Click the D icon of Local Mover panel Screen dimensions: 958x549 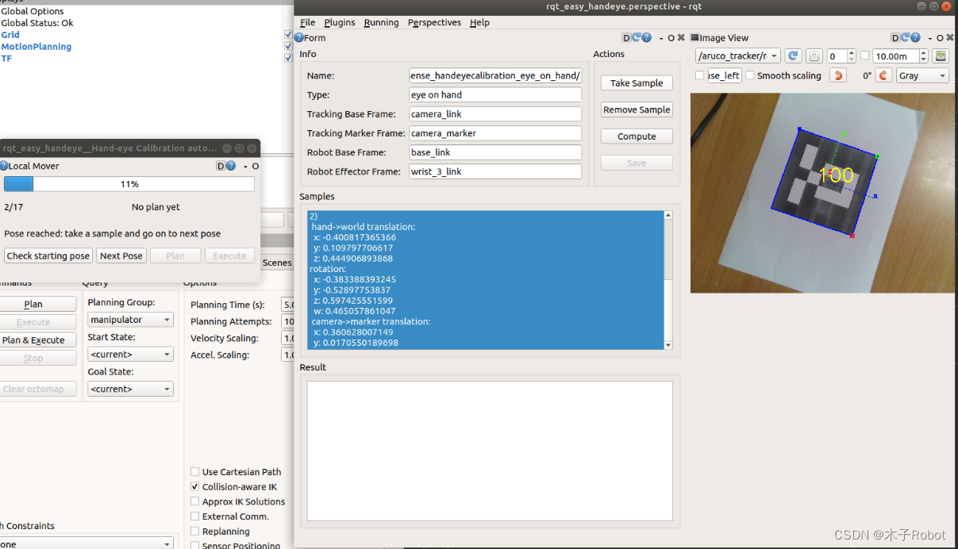221,166
